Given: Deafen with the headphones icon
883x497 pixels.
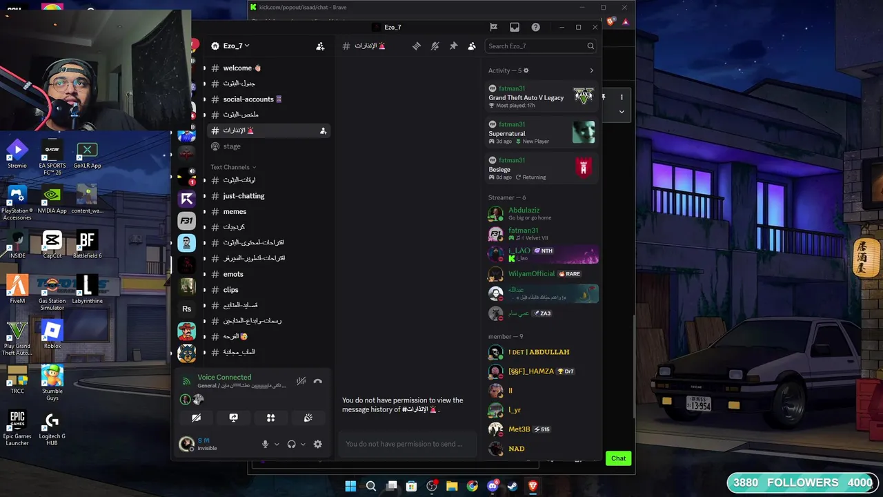Looking at the screenshot, I should click(x=291, y=444).
